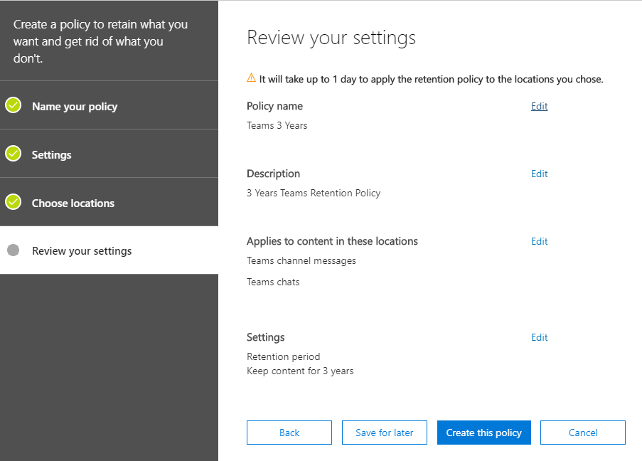
Task: Click Save for later
Action: click(385, 433)
